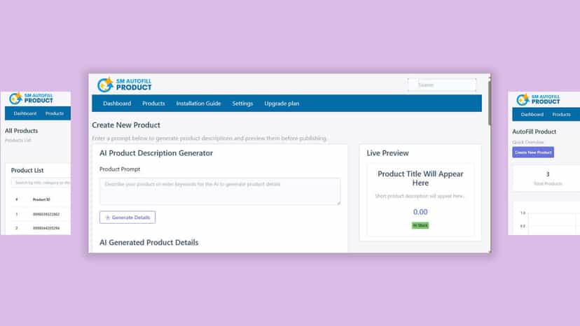Click the center window vertical scrollbar
This screenshot has height=326, width=580.
(x=490, y=104)
